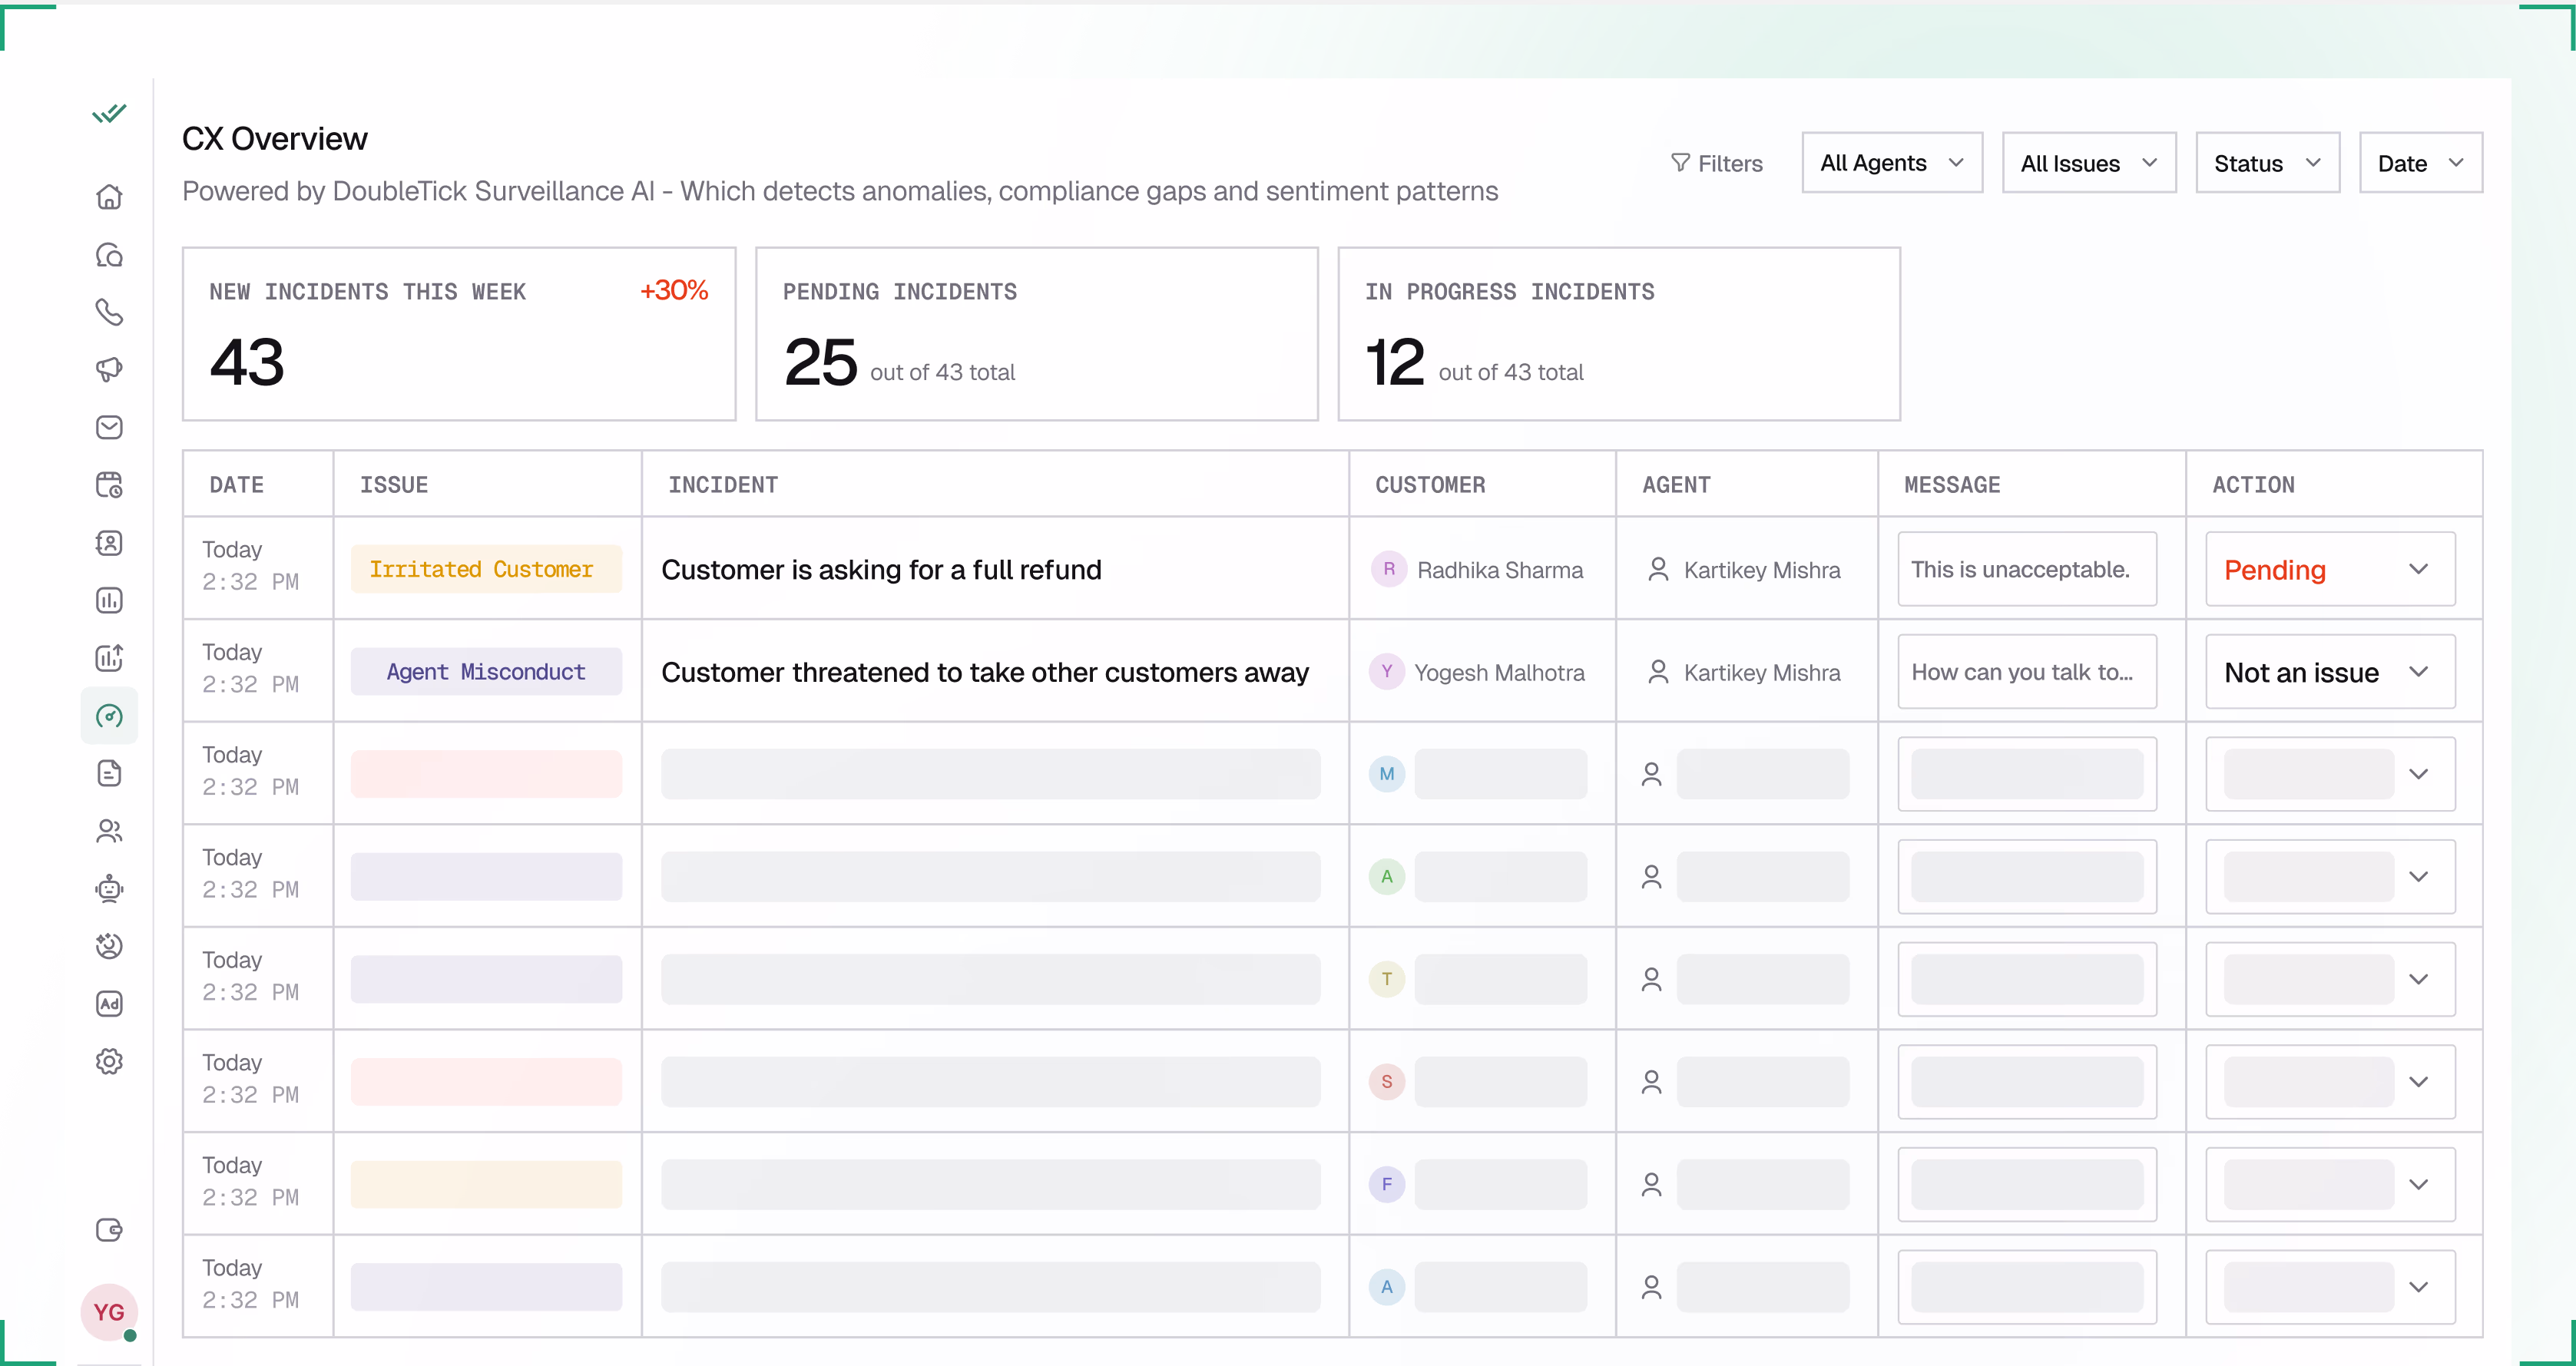Viewport: 2576px width, 1366px height.
Task: Open the email inbox icon
Action: 109,427
